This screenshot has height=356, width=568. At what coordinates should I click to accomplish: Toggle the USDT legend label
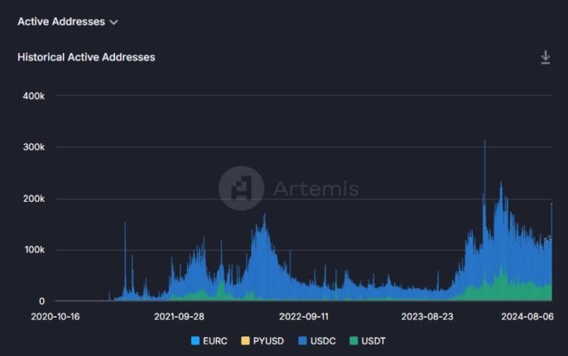pos(374,340)
